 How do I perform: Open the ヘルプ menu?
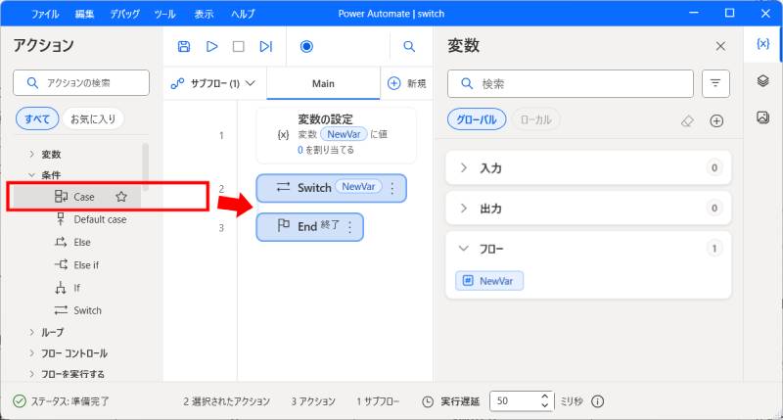(243, 14)
